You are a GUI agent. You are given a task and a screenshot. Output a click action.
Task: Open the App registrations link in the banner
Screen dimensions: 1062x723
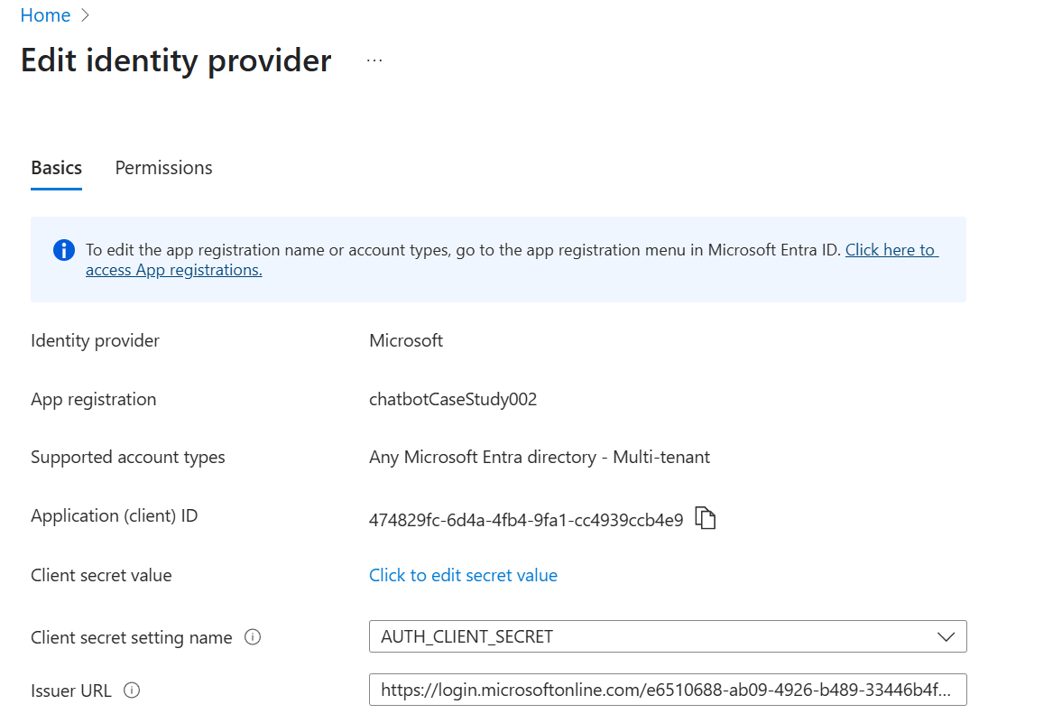[x=173, y=269]
